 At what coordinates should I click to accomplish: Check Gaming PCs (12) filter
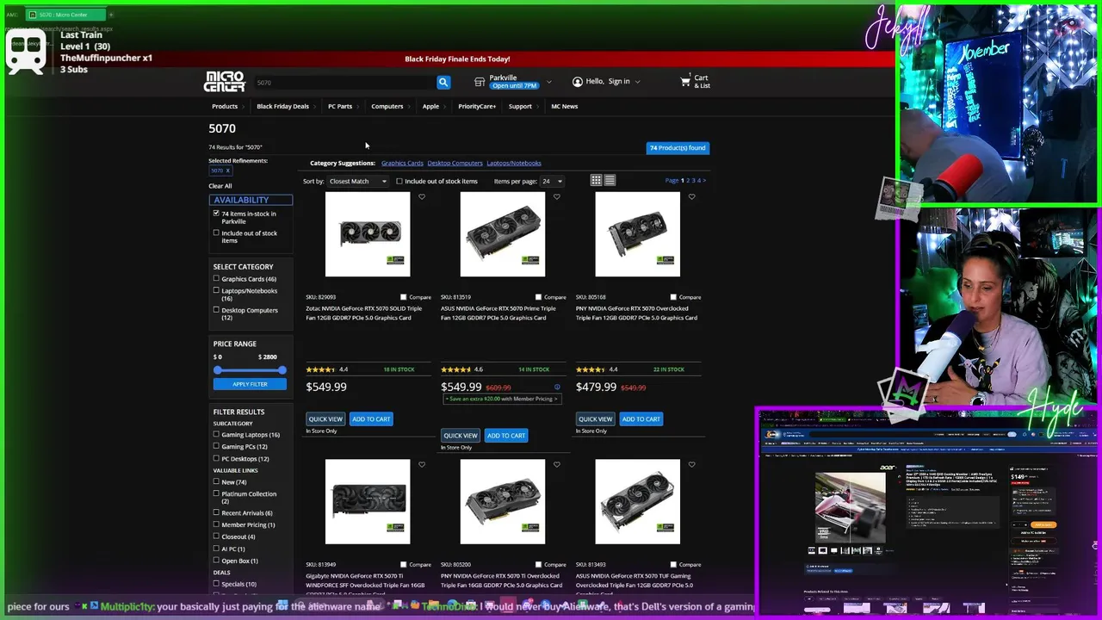pyautogui.click(x=216, y=447)
